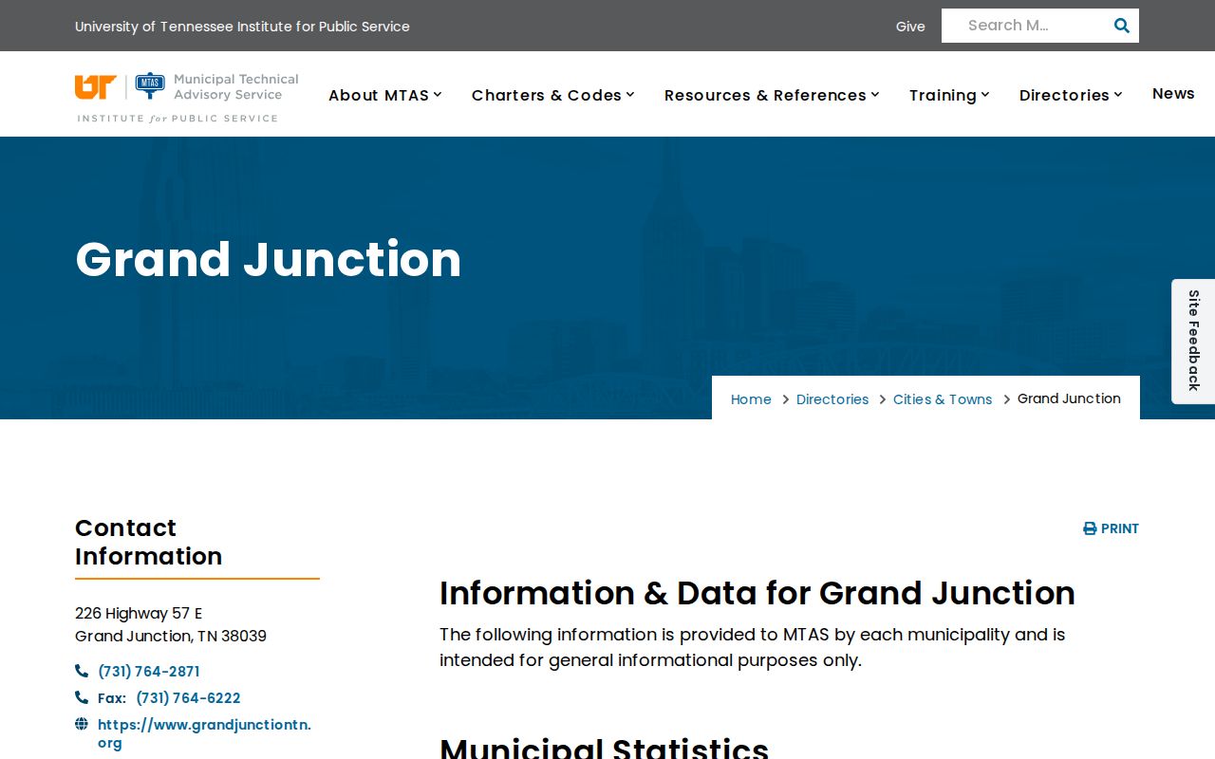Open the News menu item
The width and height of the screenshot is (1215, 759).
(1173, 93)
